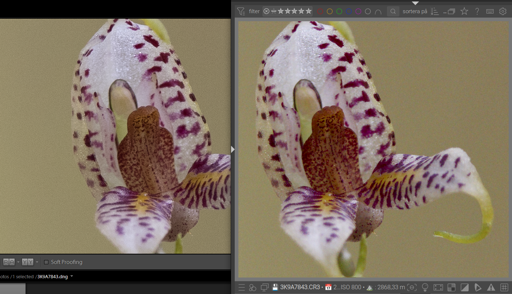Expand the 3K9A7843.dng filename dropdown
This screenshot has height=294, width=512.
point(72,276)
